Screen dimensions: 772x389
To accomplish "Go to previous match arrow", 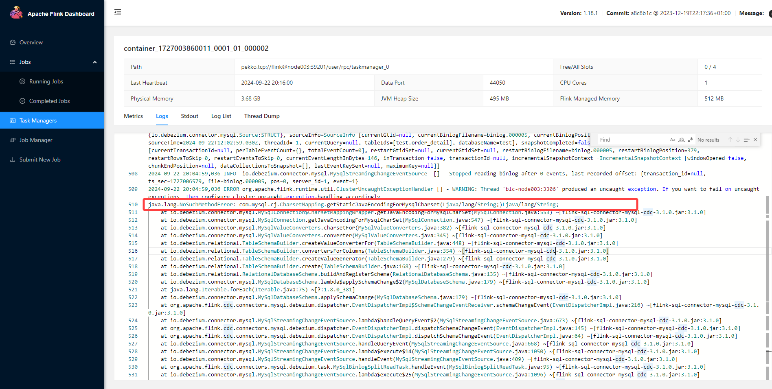I will [730, 140].
